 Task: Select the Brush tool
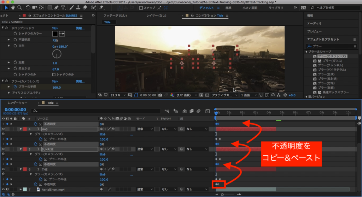point(71,8)
